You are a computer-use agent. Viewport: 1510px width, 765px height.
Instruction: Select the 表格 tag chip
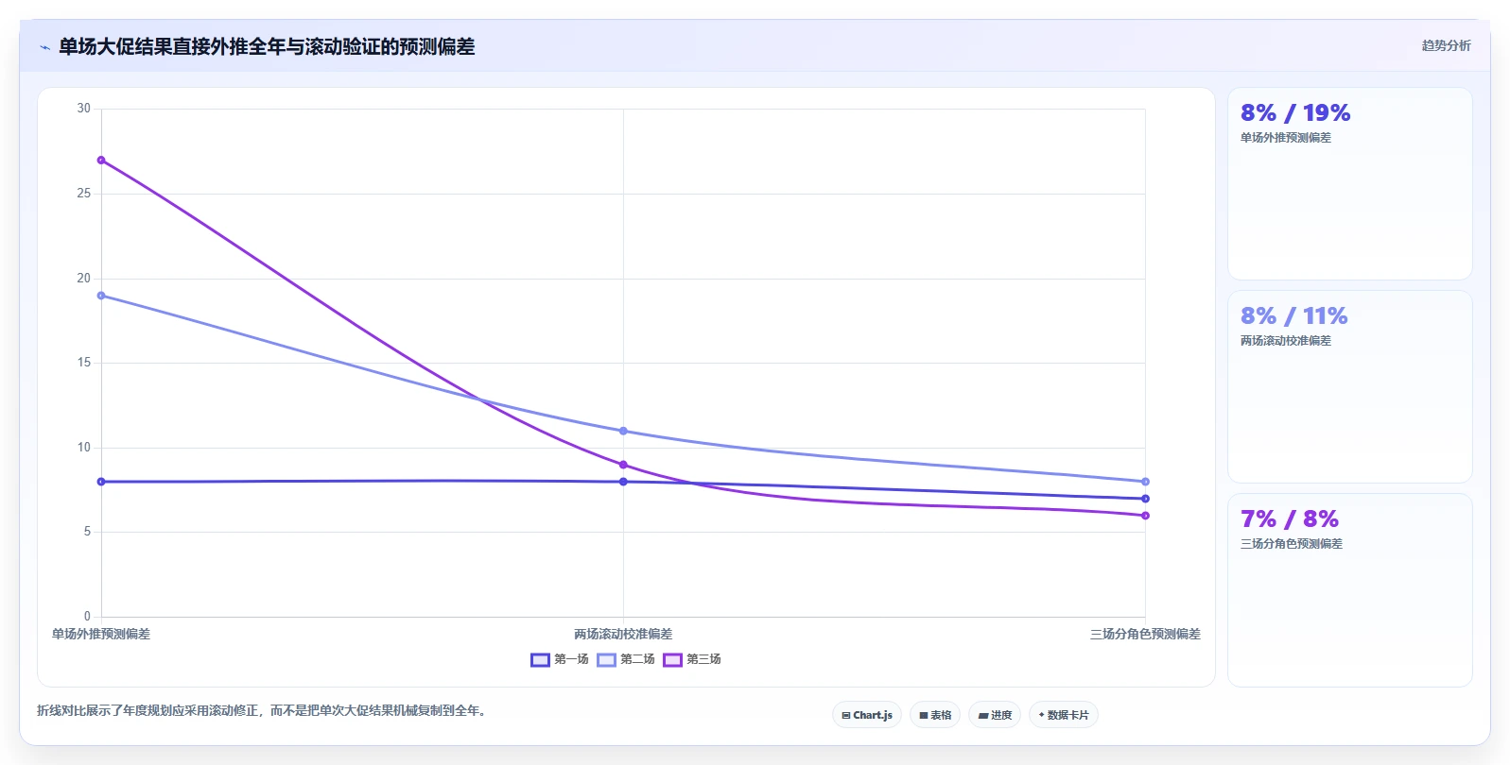pyautogui.click(x=935, y=715)
